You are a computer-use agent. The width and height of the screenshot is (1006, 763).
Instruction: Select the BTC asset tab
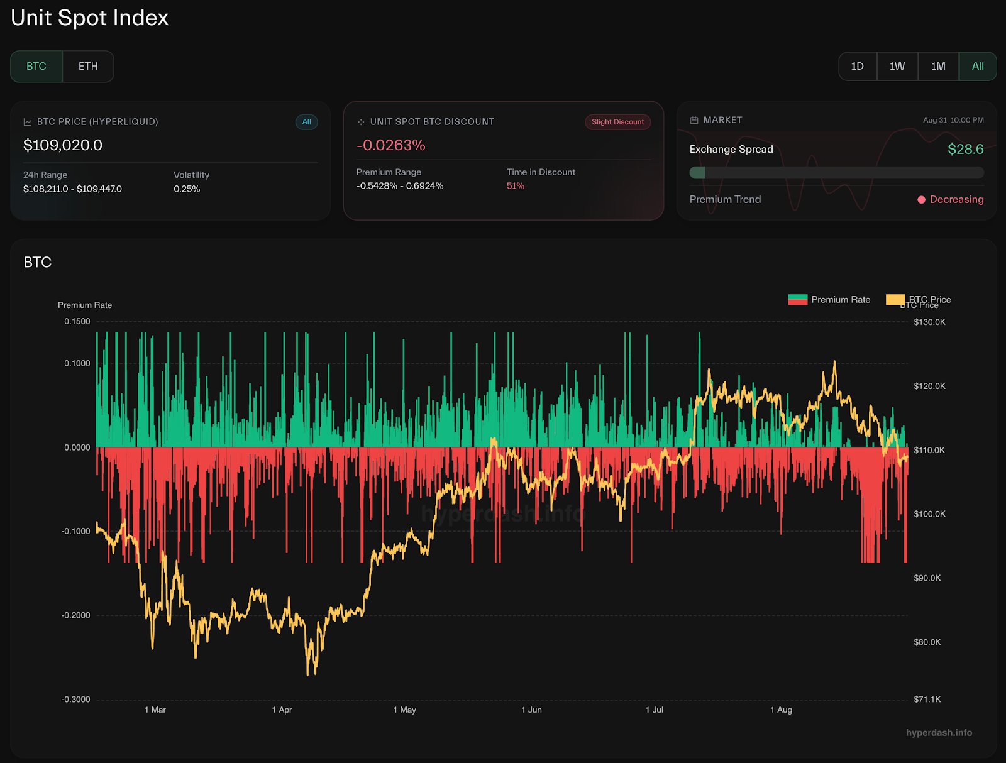click(x=36, y=67)
